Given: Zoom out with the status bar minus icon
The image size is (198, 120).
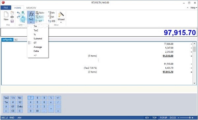Looking at the screenshot, I should [179, 118].
